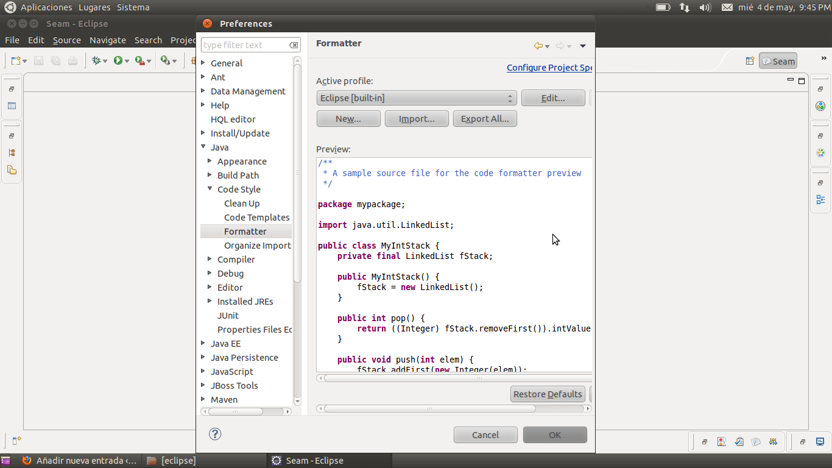The height and width of the screenshot is (468, 832).
Task: Switch to the Firefox window in taskbar
Action: coord(79,461)
